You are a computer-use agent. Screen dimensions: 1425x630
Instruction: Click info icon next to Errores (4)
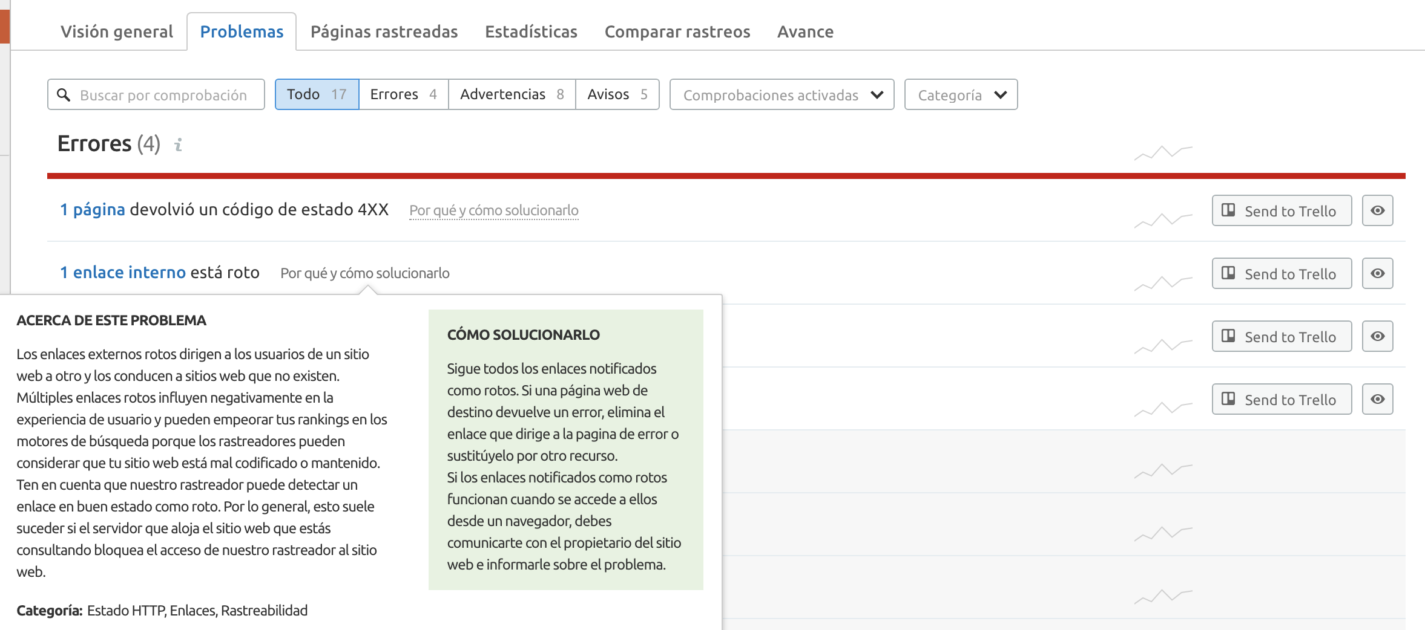pos(178,145)
